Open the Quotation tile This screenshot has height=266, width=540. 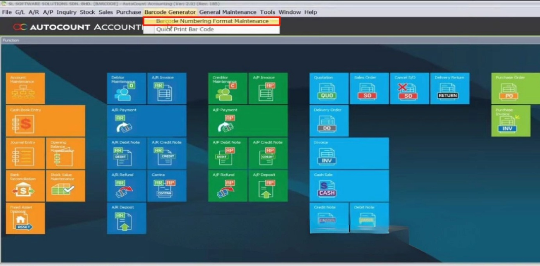pos(329,89)
